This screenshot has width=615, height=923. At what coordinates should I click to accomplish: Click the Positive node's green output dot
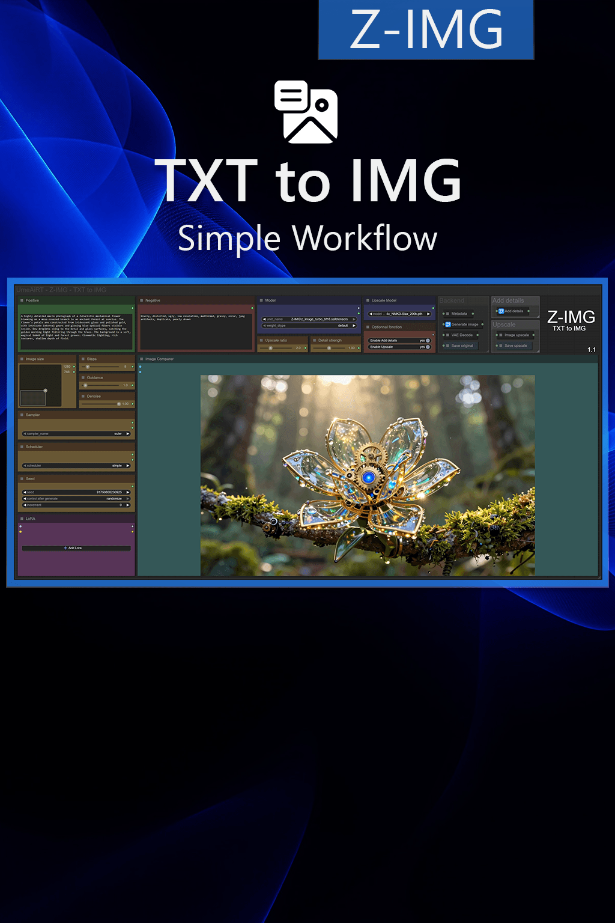(133, 308)
